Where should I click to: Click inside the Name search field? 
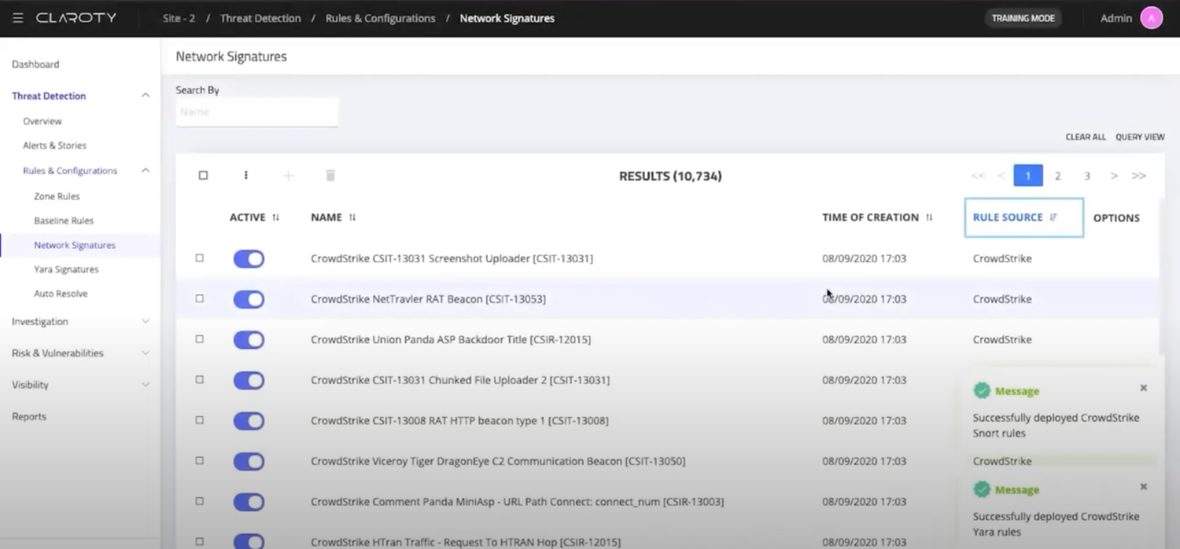(256, 112)
